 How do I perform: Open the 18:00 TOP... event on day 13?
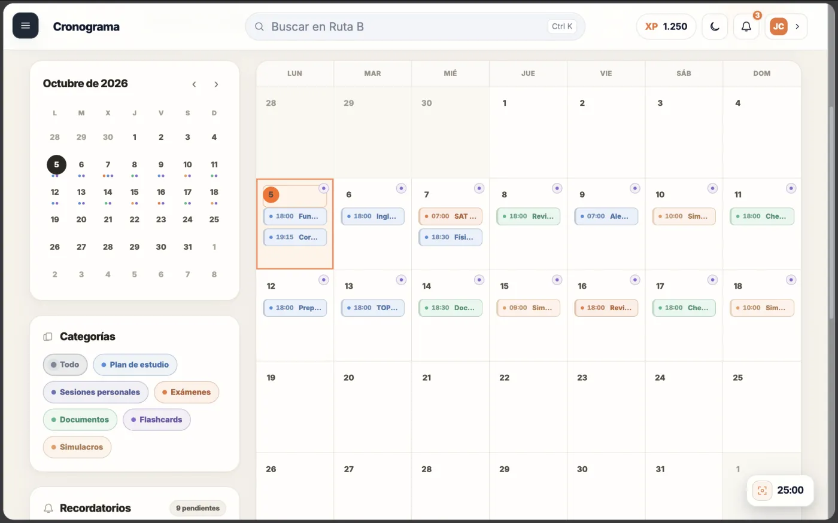[373, 308]
